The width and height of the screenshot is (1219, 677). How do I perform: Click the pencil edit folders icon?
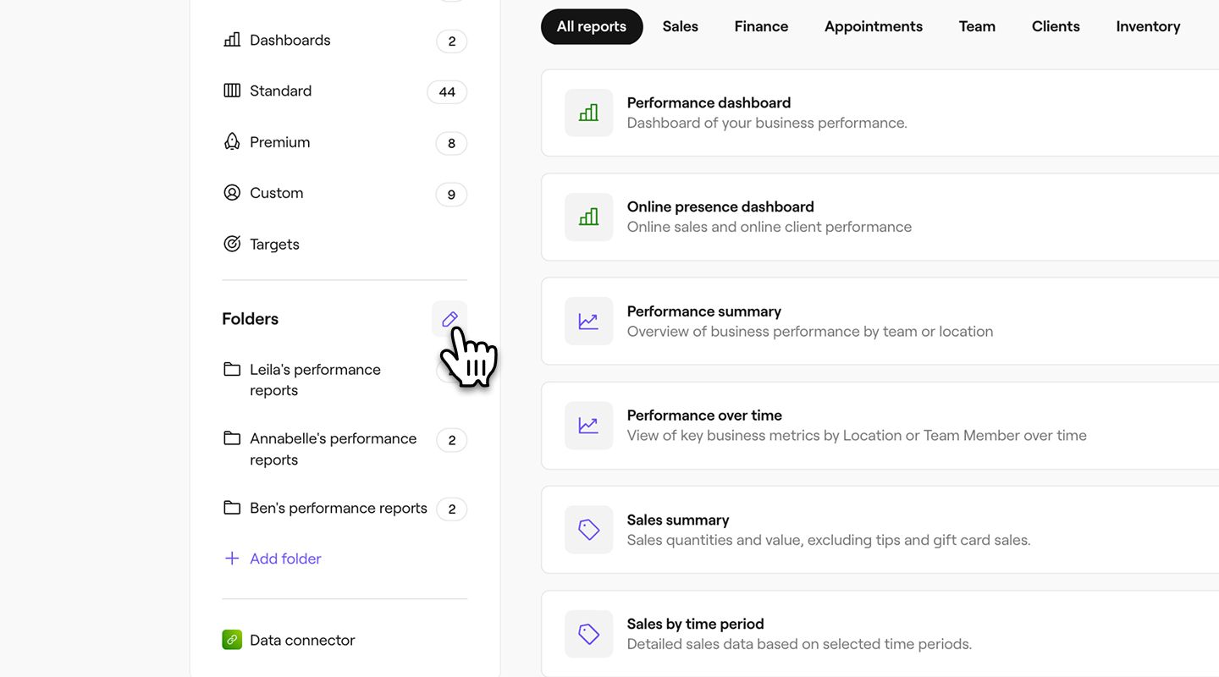tap(450, 319)
